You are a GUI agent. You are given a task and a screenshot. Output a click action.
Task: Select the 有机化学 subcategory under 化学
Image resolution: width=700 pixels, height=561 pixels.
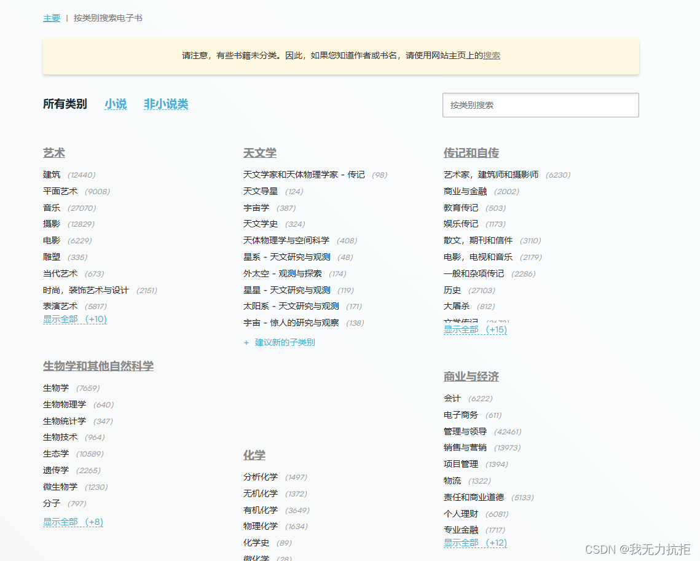tap(261, 510)
